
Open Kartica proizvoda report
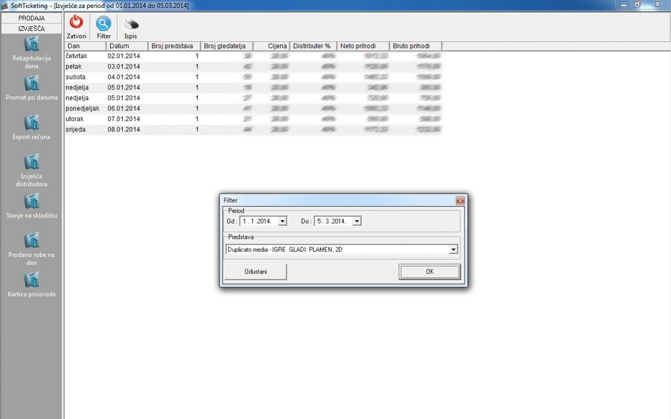(x=31, y=280)
